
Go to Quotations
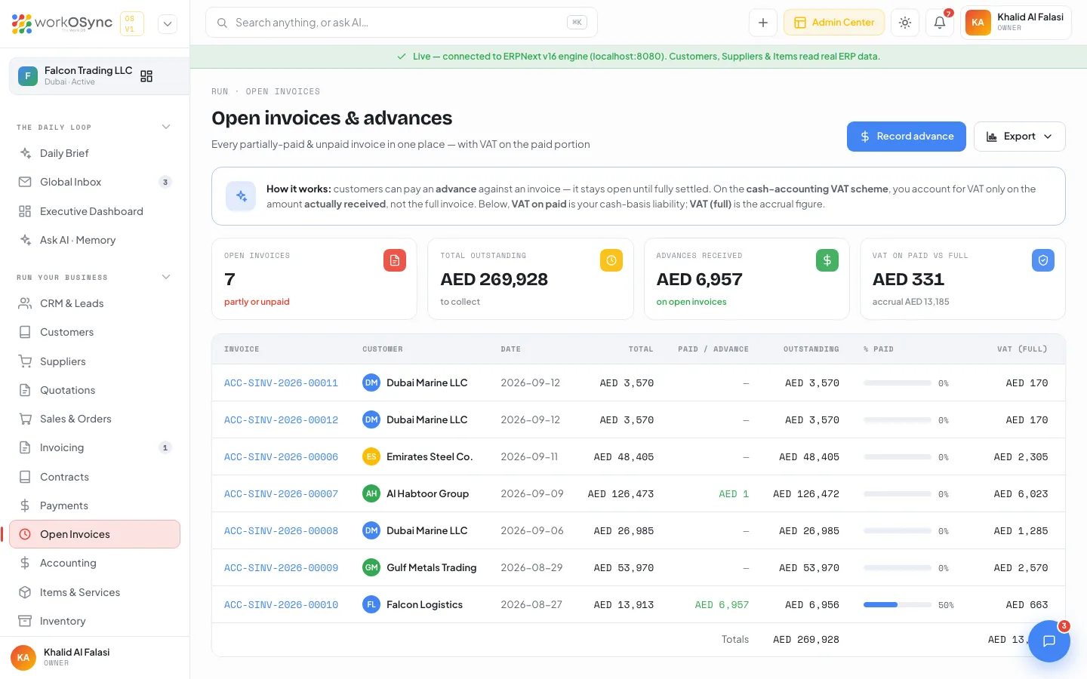(x=94, y=390)
